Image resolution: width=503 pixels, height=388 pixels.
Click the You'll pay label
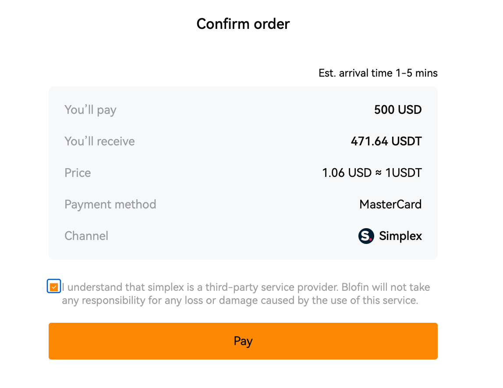(x=90, y=110)
